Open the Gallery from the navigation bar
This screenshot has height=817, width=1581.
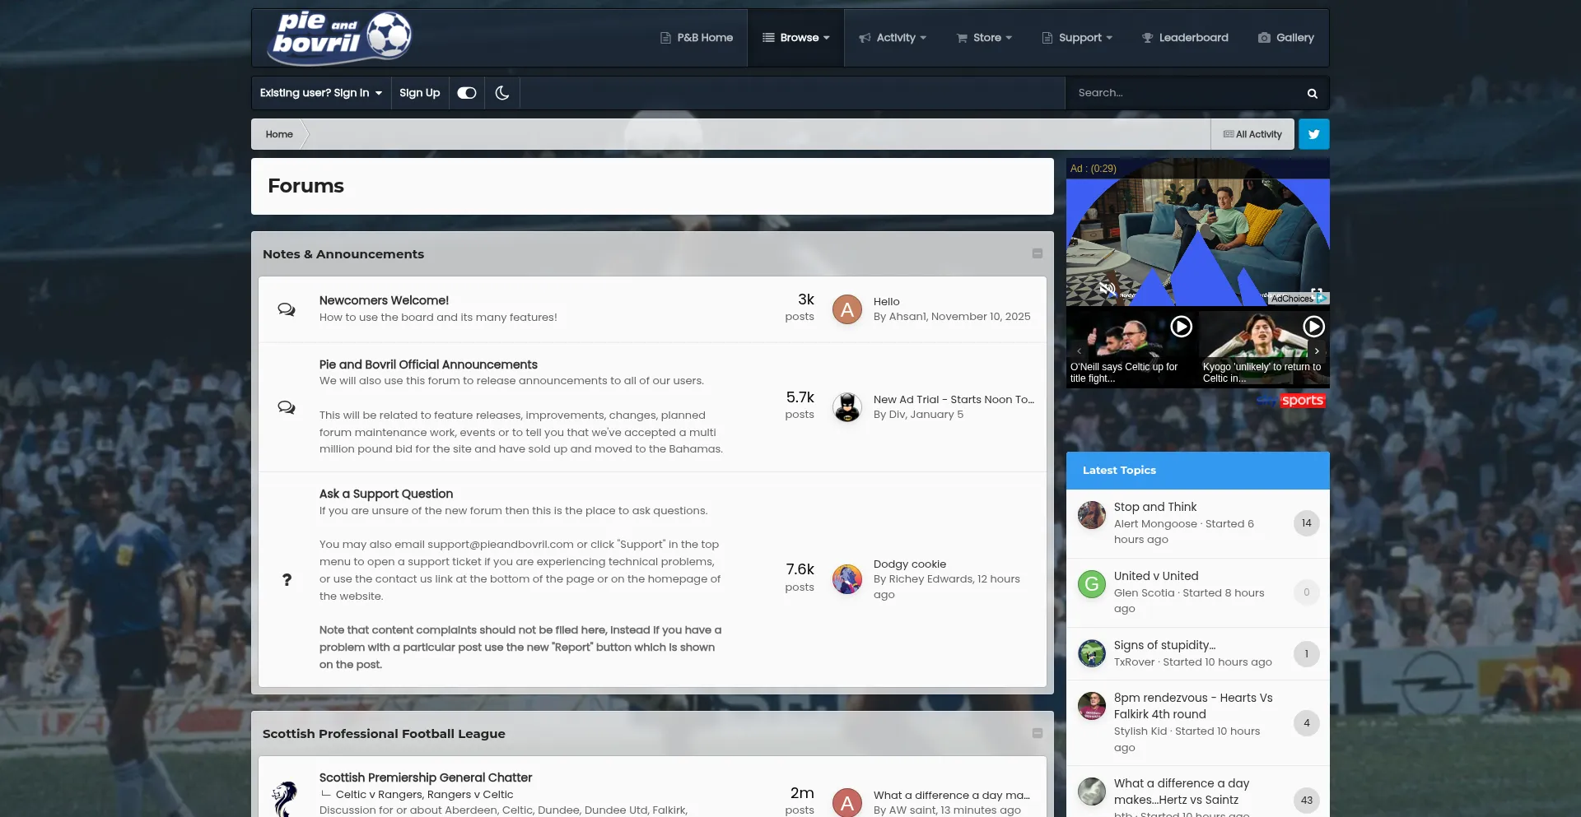pos(1285,37)
